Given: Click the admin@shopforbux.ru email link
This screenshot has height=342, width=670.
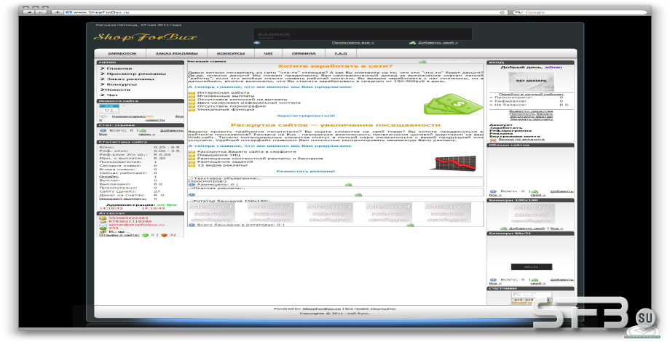Looking at the screenshot, I should point(136,225).
